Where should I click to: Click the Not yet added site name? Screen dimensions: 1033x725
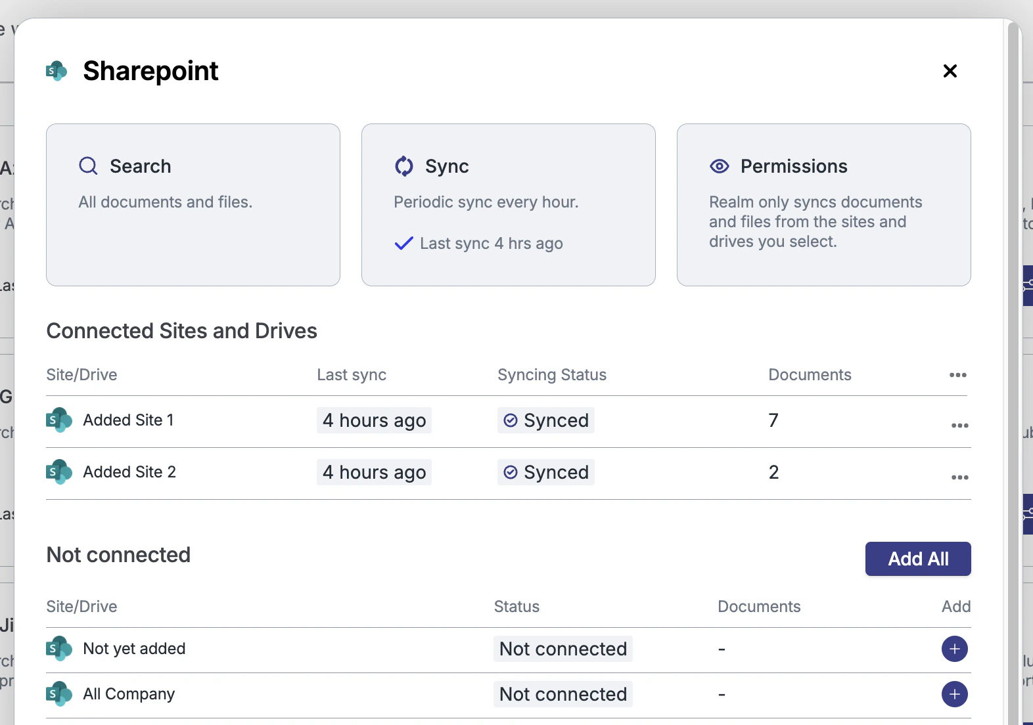click(x=134, y=649)
